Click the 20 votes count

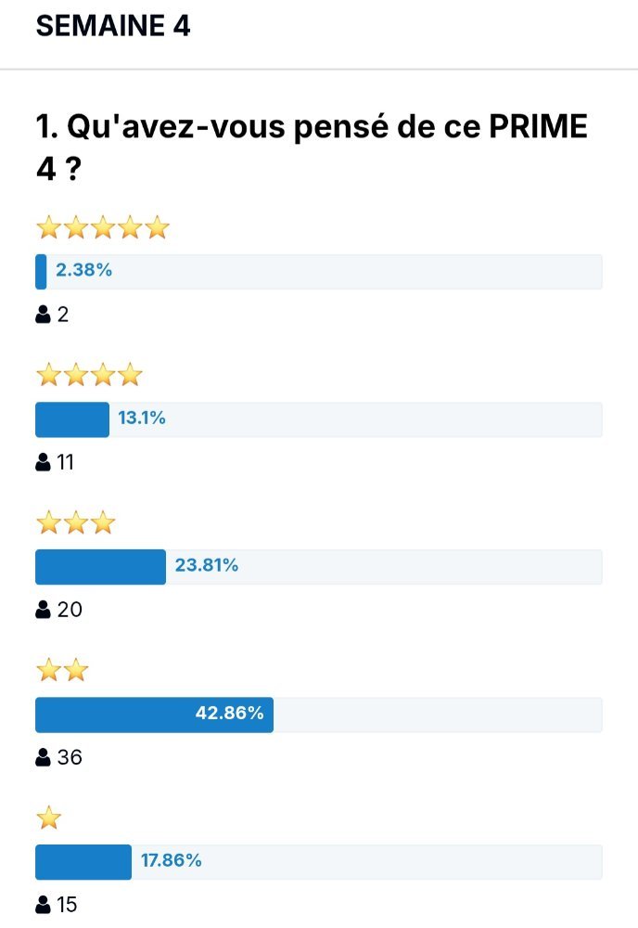pyautogui.click(x=70, y=609)
